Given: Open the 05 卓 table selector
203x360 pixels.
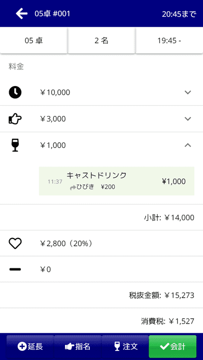Looking at the screenshot, I should 33,41.
